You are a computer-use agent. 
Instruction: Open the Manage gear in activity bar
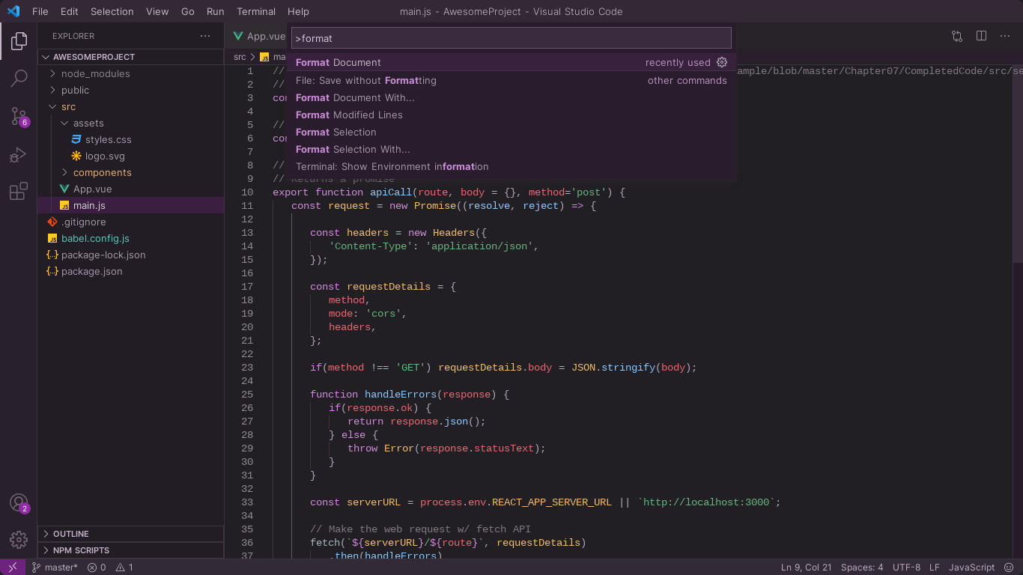pyautogui.click(x=19, y=539)
